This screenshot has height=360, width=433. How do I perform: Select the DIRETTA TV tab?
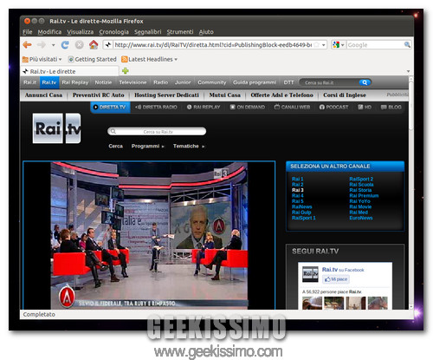tap(110, 107)
